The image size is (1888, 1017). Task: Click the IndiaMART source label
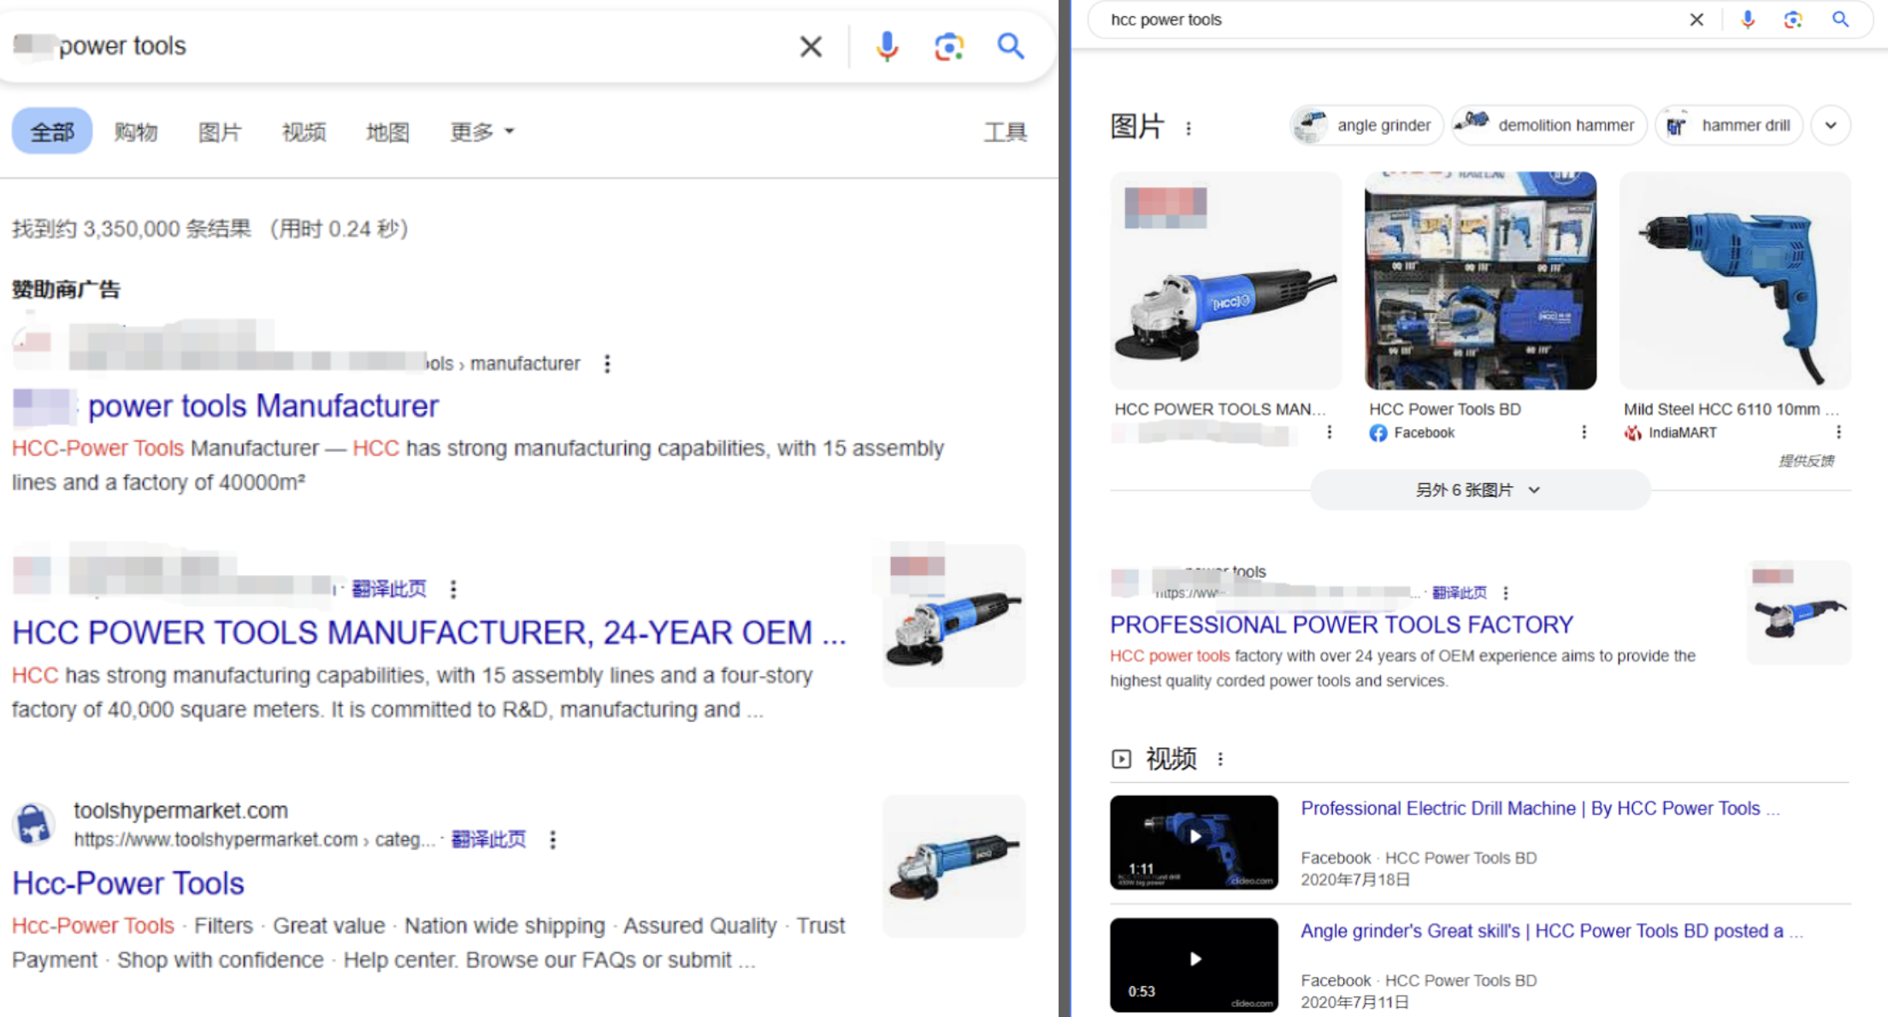[1671, 432]
